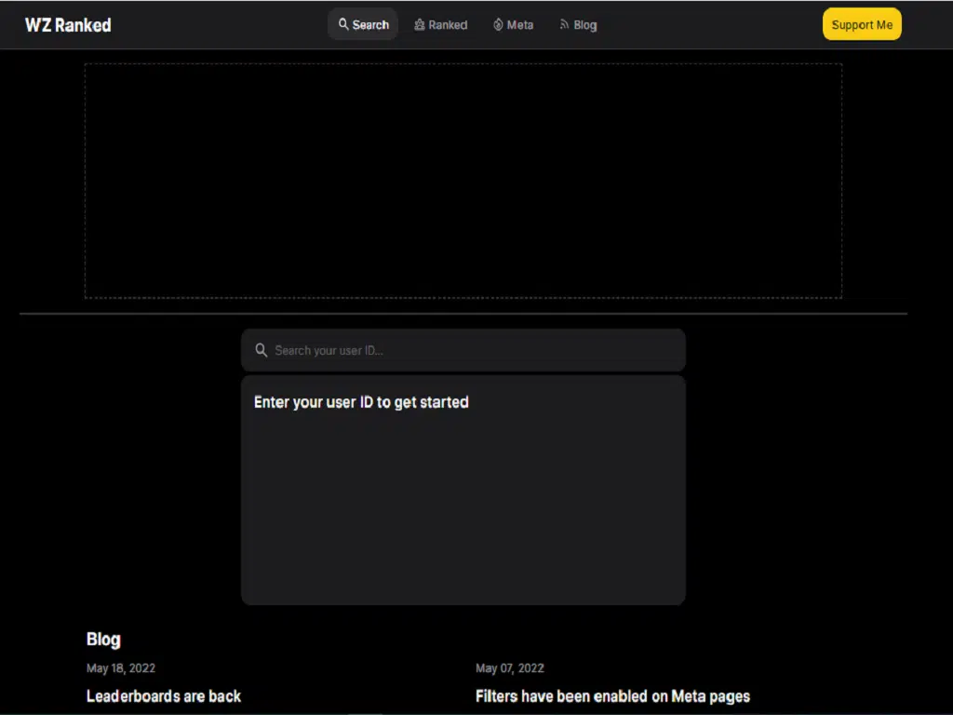Click the empty area of the results panel
953x715 pixels.
(x=463, y=512)
